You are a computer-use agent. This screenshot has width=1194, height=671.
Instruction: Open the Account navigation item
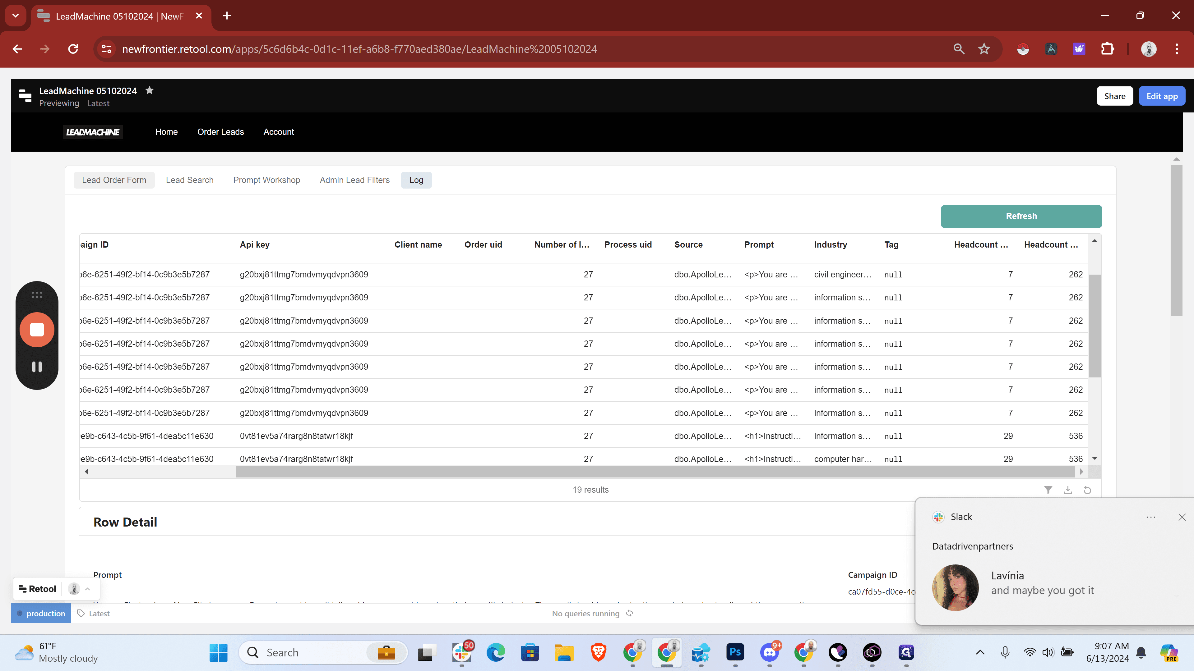pyautogui.click(x=279, y=132)
